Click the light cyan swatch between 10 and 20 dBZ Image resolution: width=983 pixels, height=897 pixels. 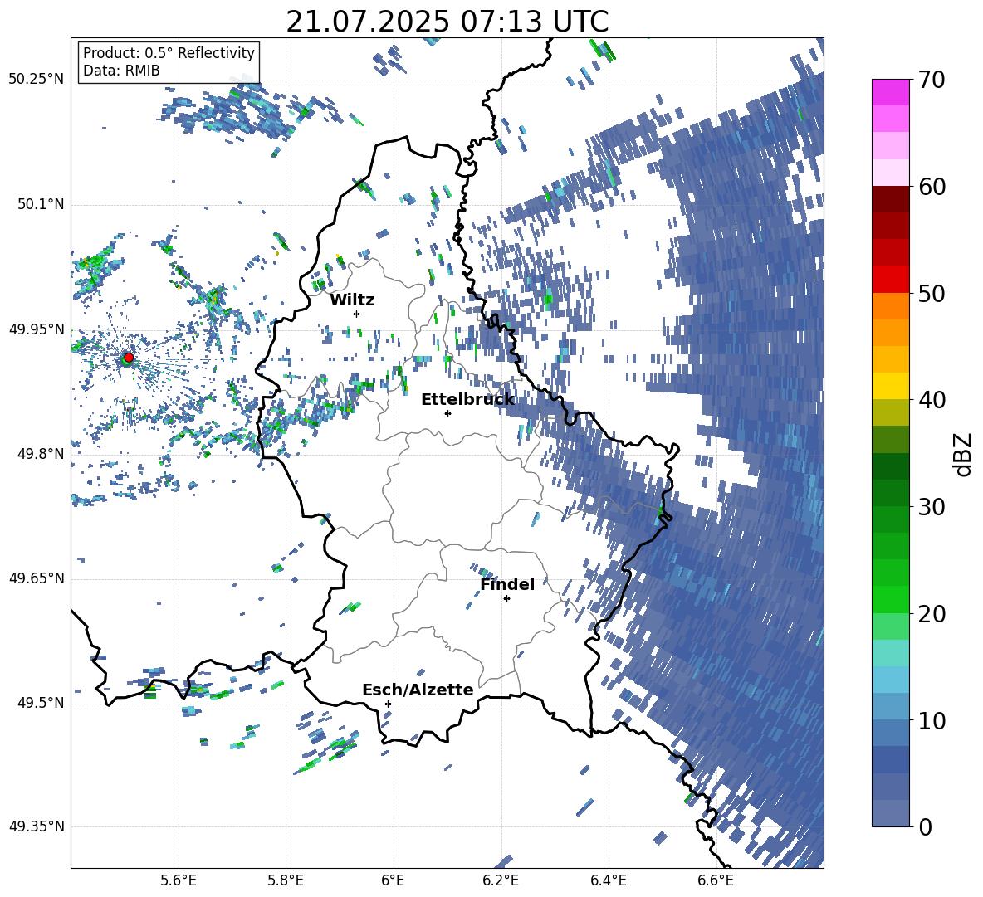point(890,653)
